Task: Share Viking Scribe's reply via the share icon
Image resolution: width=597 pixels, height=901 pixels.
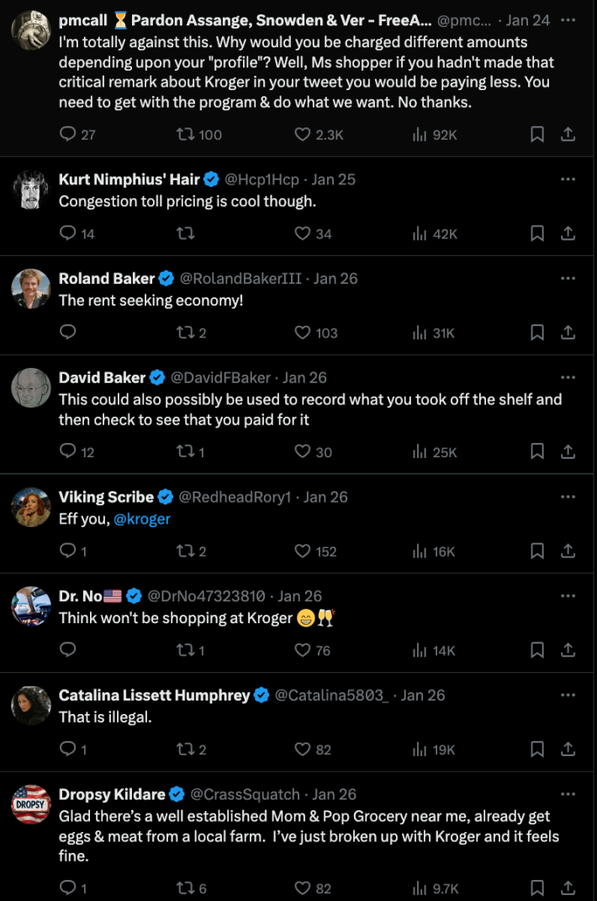Action: pos(567,551)
